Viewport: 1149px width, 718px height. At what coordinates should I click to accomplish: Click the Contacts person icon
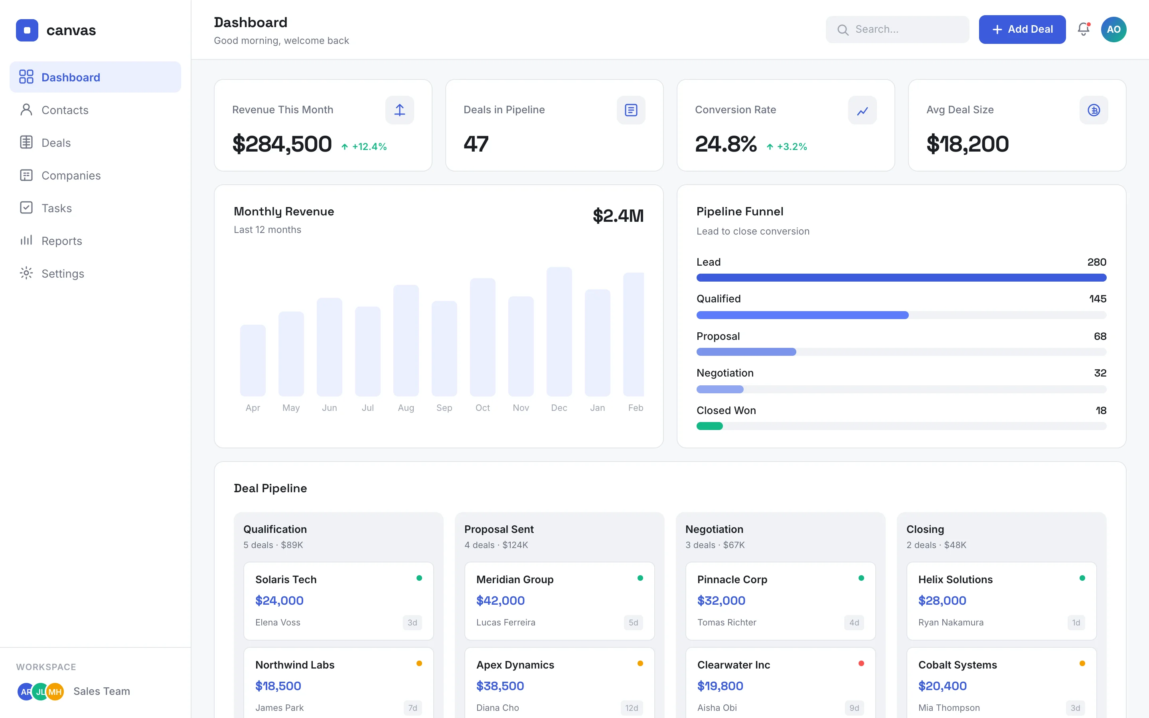[x=26, y=110]
